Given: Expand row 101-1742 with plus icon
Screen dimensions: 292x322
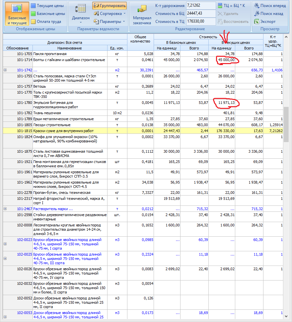Looking at the screenshot, I should pos(5,70).
